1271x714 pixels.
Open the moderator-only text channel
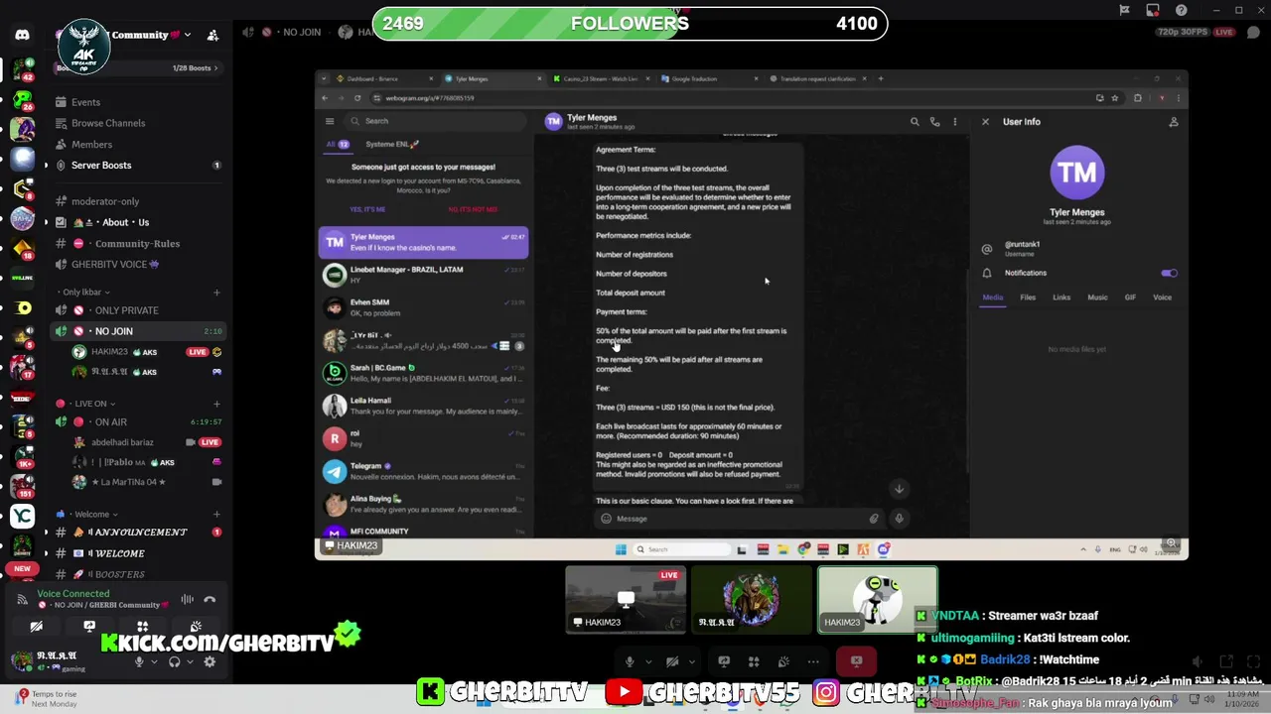139,201
